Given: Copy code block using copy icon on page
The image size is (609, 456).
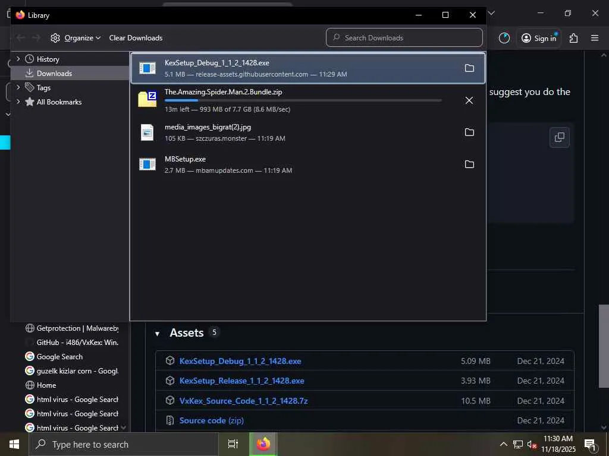Looking at the screenshot, I should [560, 137].
